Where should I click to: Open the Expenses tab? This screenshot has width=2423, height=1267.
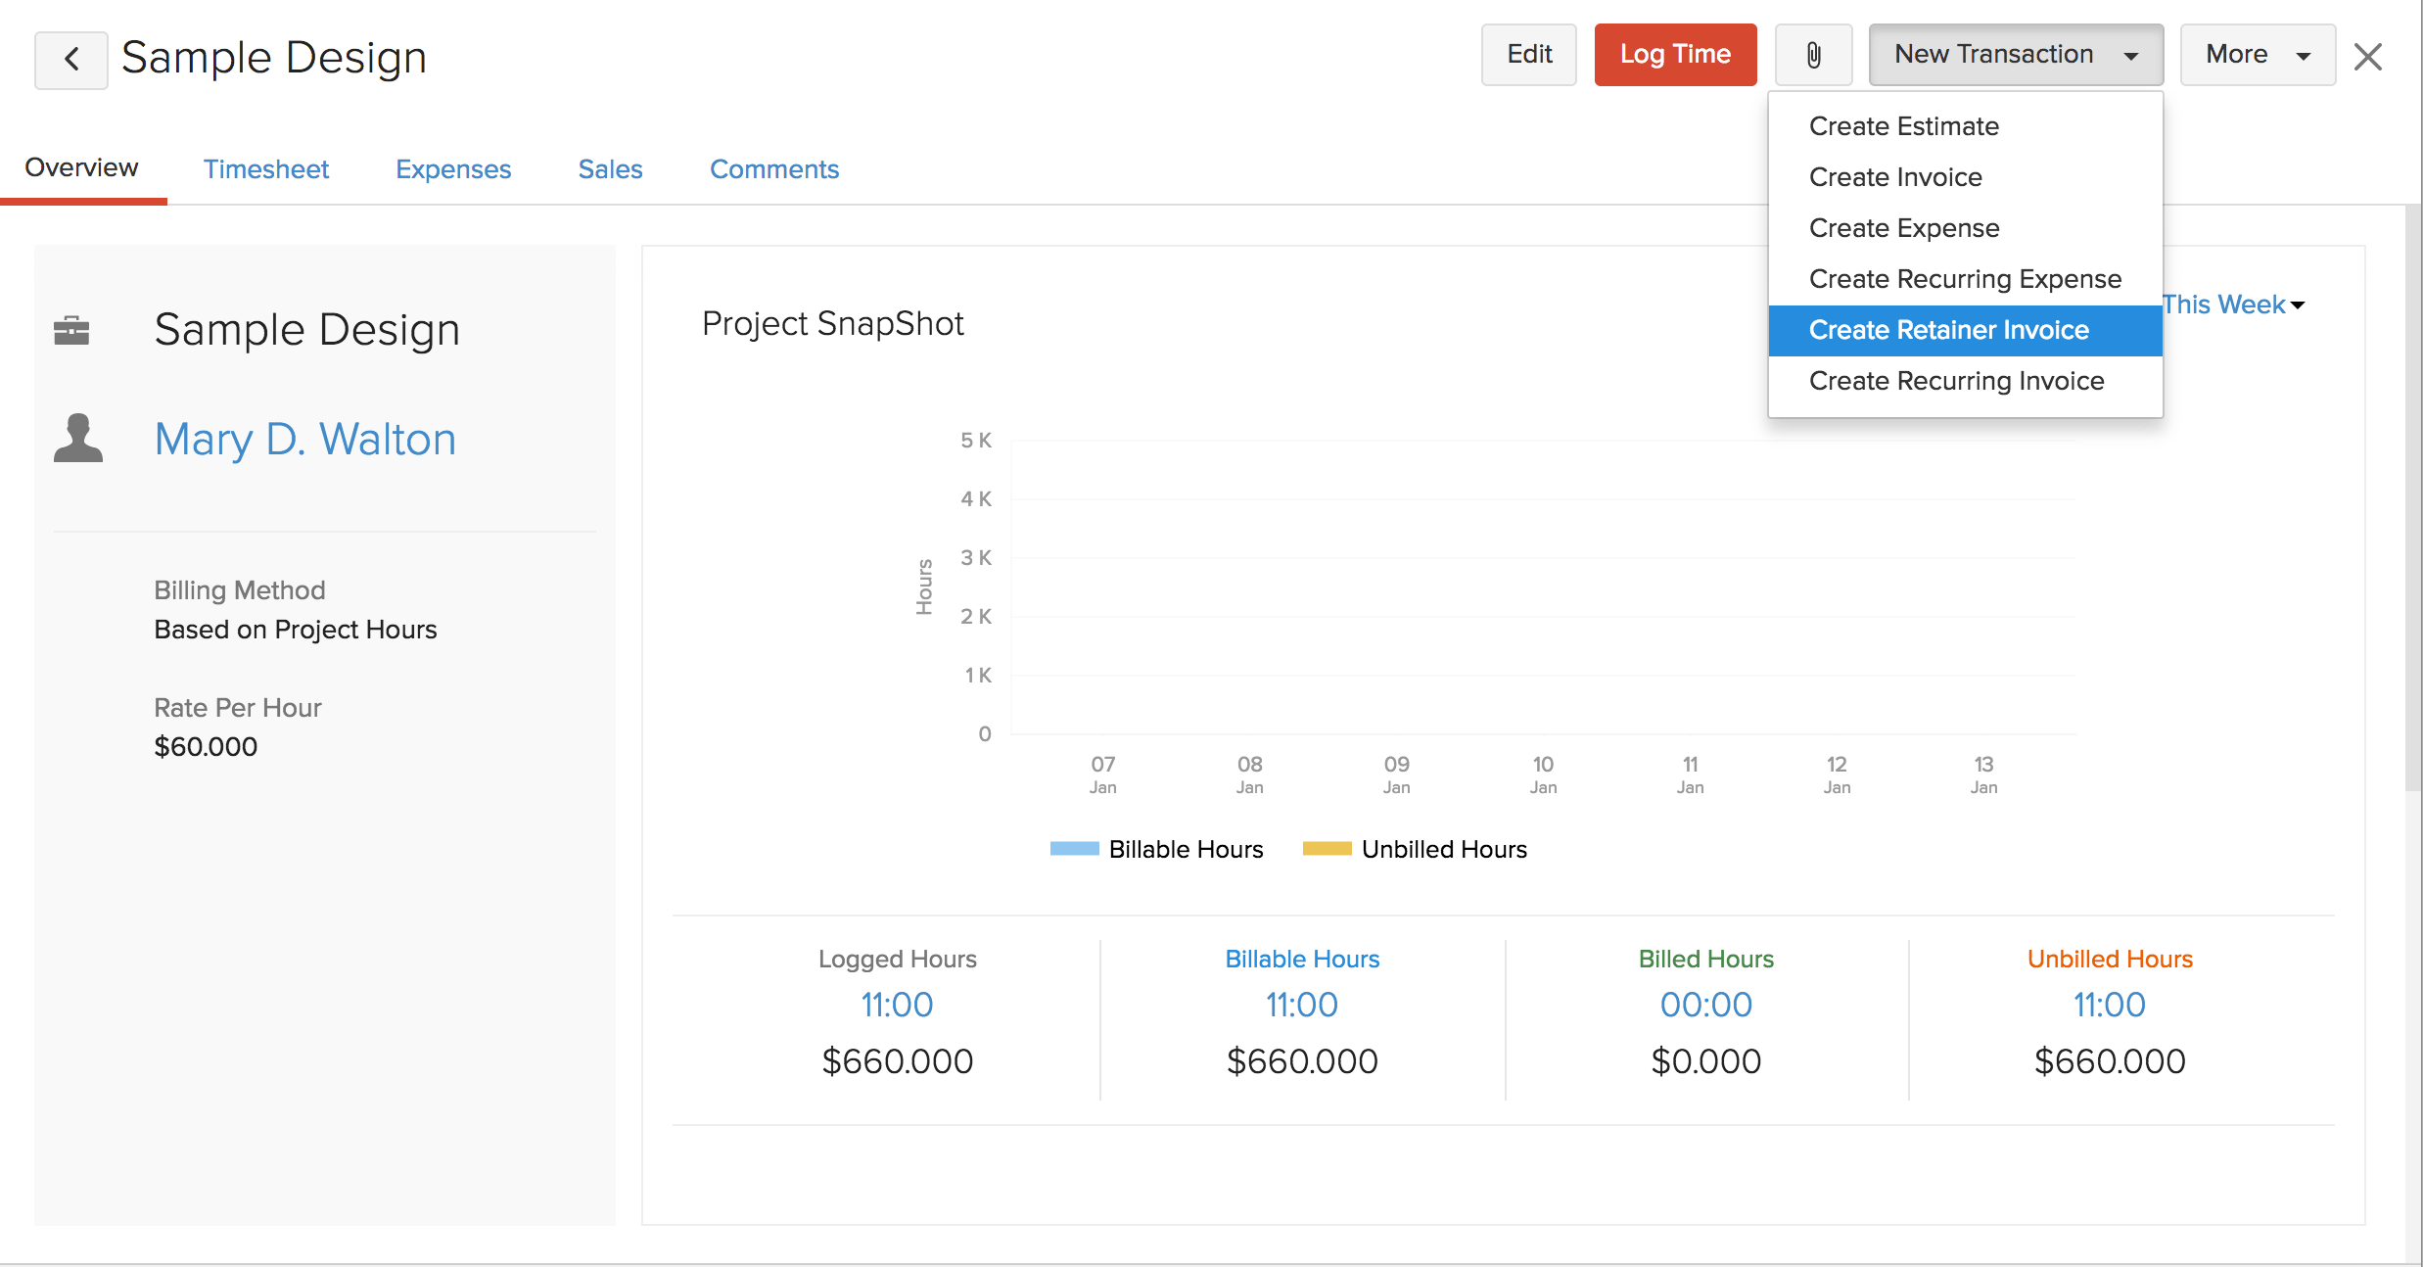453,169
